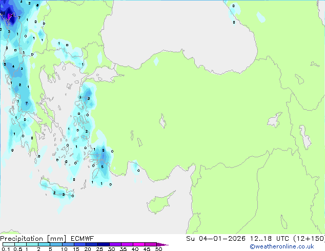Click the '0.1' legend scale value

tap(6, 249)
